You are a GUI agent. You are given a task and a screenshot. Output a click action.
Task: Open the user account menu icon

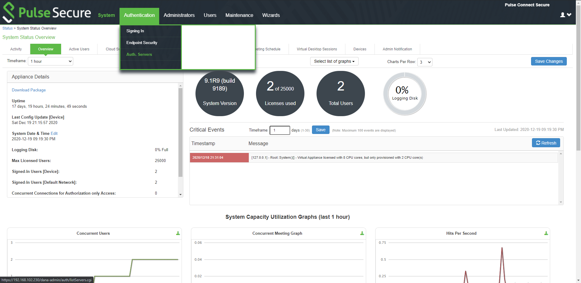(566, 15)
